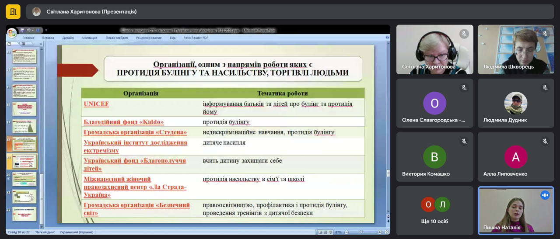This screenshot has width=560, height=239.
Task: Select slide 20 thumbnail
Action: point(24,179)
